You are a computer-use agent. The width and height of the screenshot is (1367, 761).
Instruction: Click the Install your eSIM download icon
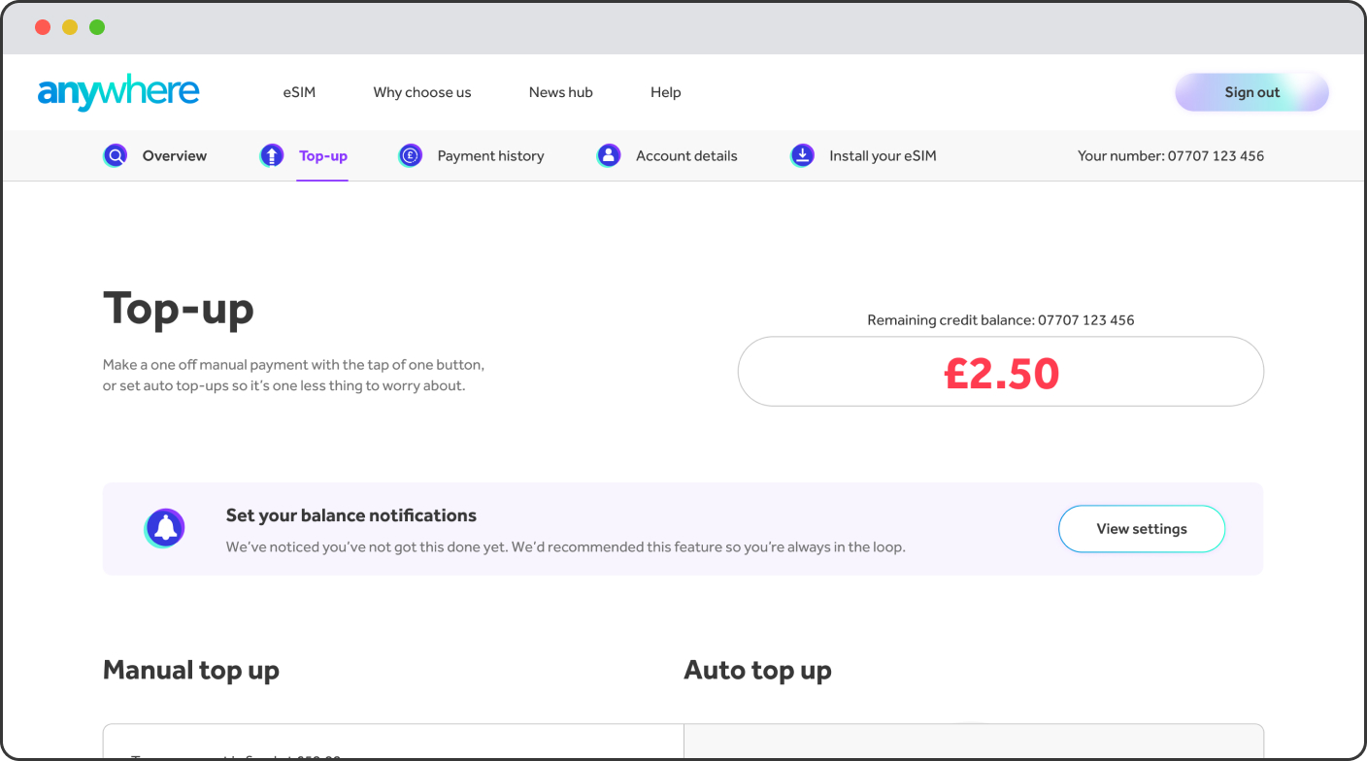(x=802, y=155)
